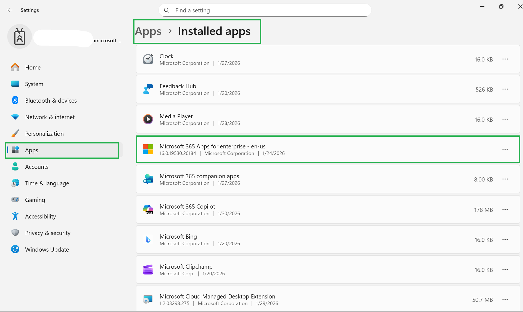Image resolution: width=523 pixels, height=312 pixels.
Task: Open more options for Microsoft 365 companion apps
Action: tap(505, 179)
